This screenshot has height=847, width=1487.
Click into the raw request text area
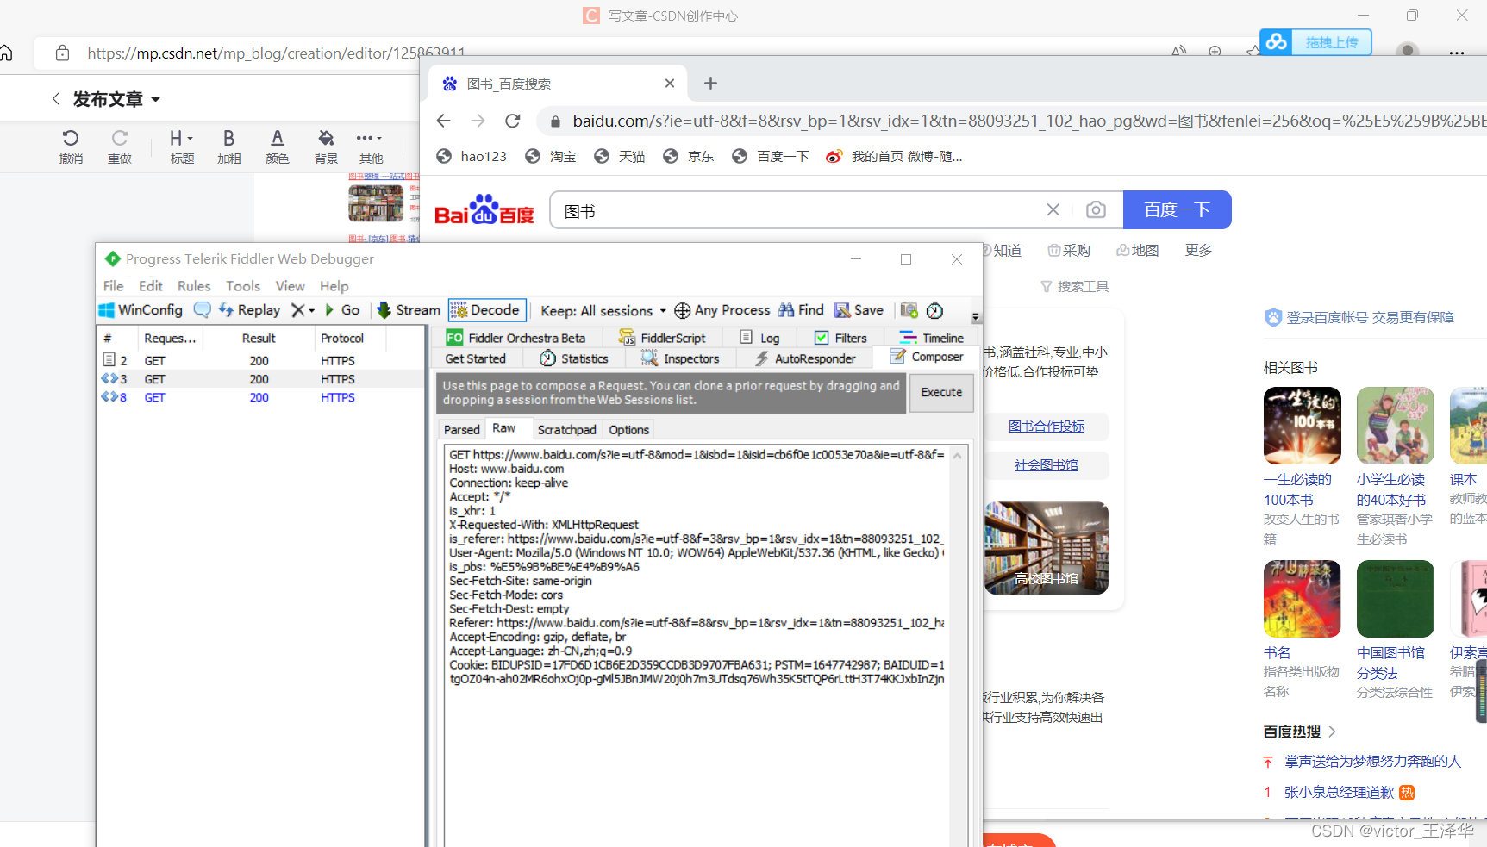[697, 646]
